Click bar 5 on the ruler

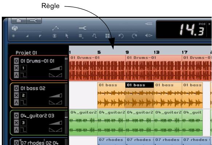99,52
